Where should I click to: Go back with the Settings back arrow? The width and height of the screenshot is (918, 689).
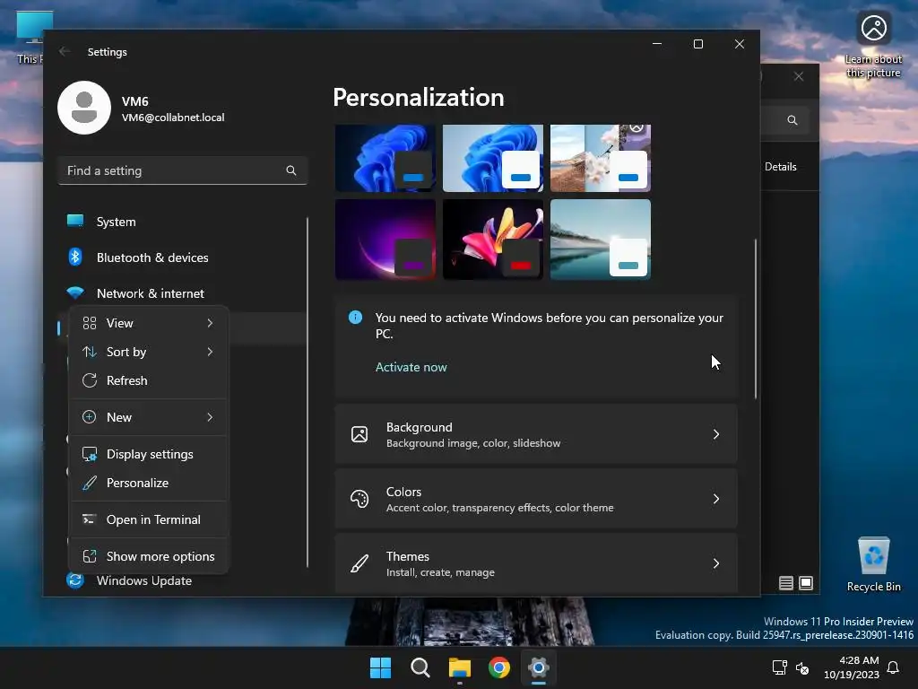pos(65,51)
